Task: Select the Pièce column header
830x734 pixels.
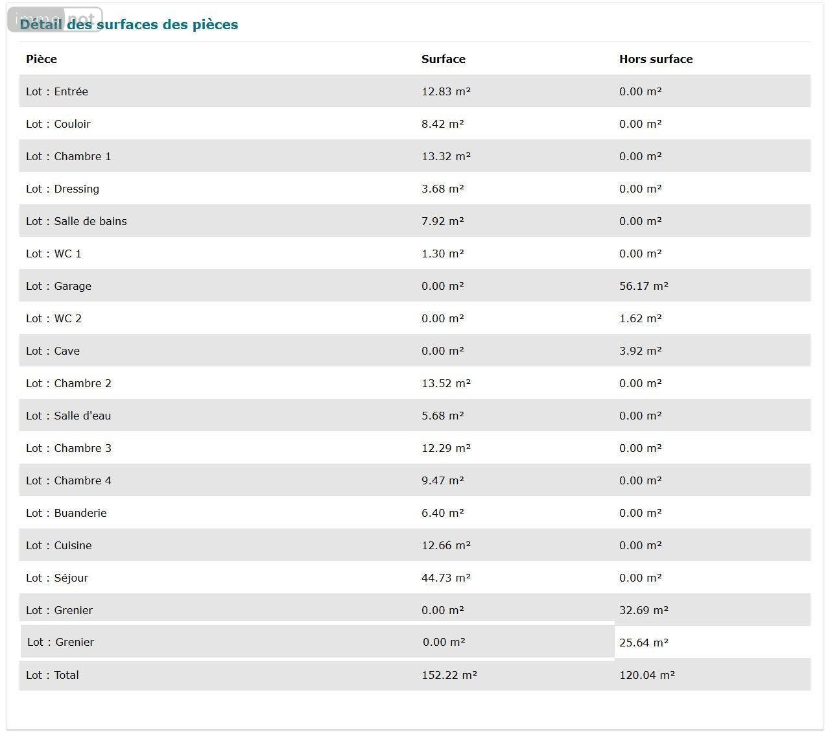Action: pos(41,59)
